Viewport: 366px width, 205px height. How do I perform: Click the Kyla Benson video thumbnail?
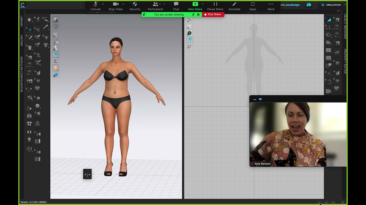pos(298,134)
